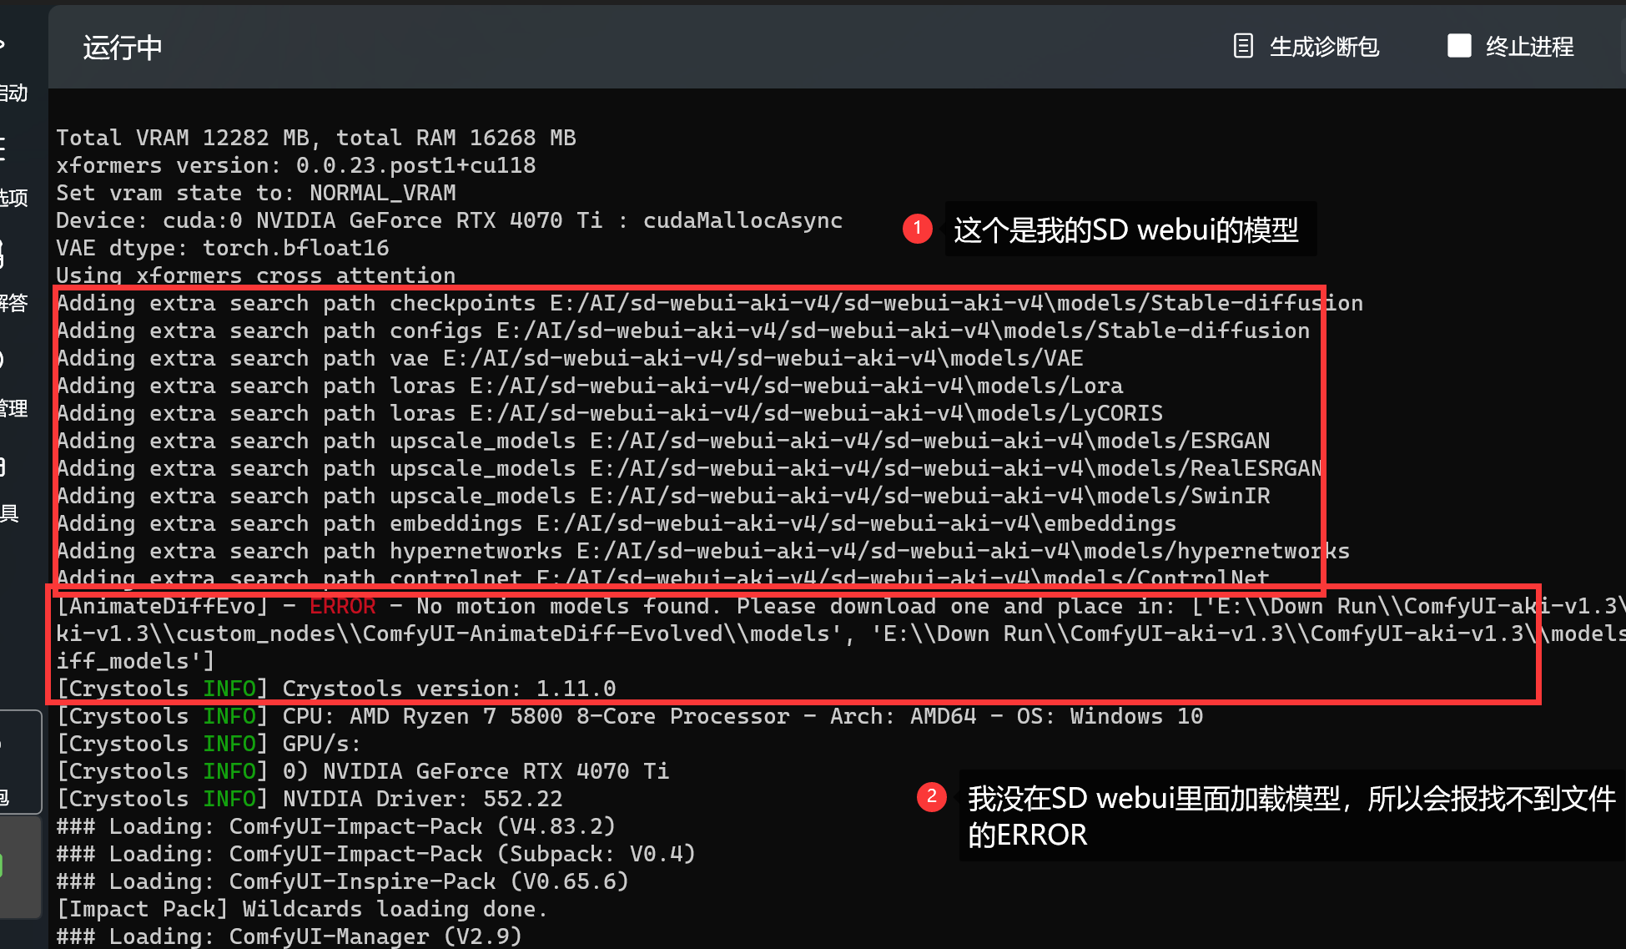Click the upscale_models line ending in ESRGAN
1626x949 pixels.
tap(663, 441)
